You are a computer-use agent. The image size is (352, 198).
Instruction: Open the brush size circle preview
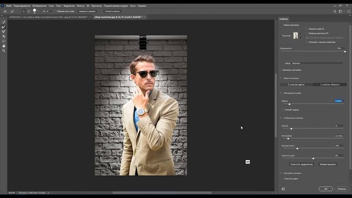[x=35, y=10]
